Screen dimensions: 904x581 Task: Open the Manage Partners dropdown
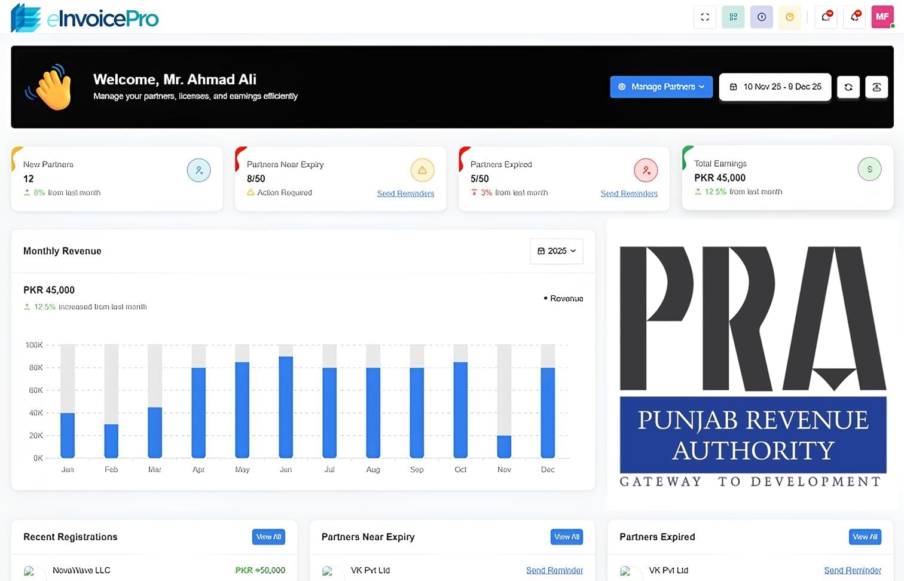(x=661, y=87)
